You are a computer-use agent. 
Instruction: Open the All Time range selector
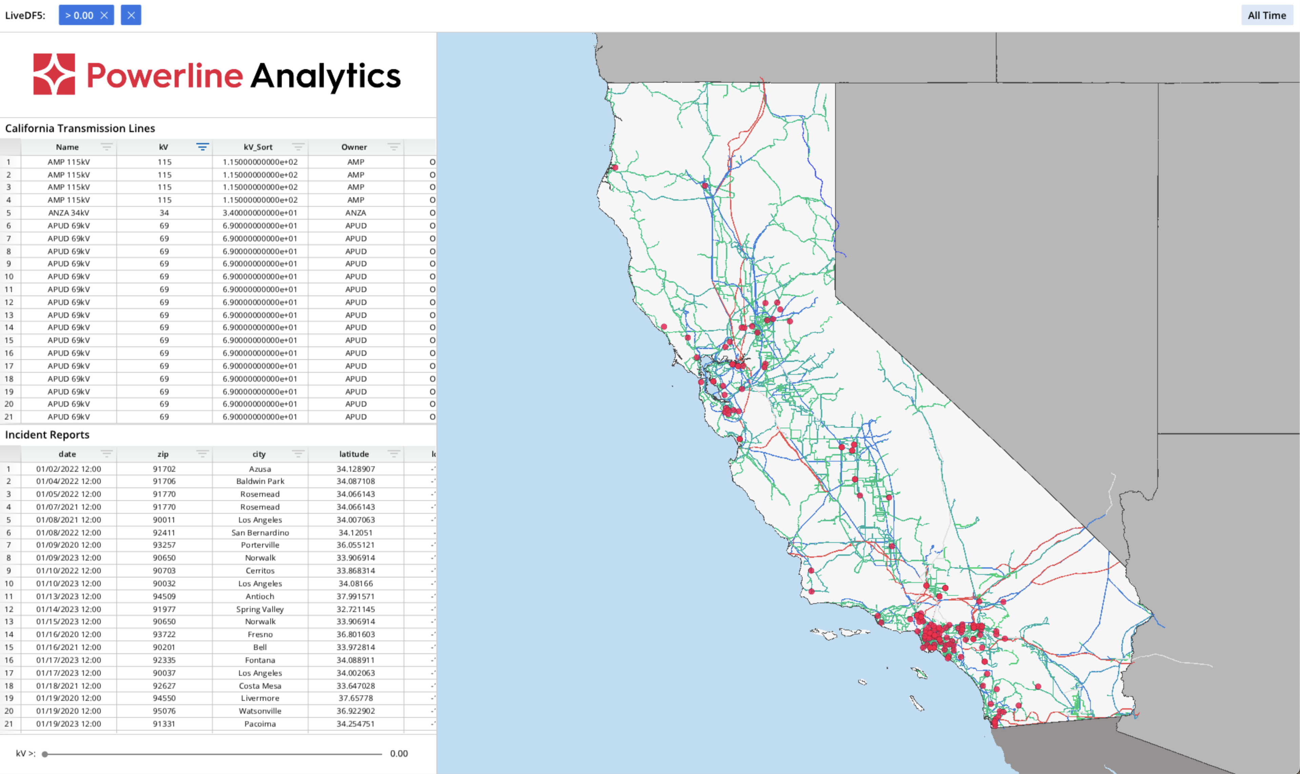(x=1266, y=15)
